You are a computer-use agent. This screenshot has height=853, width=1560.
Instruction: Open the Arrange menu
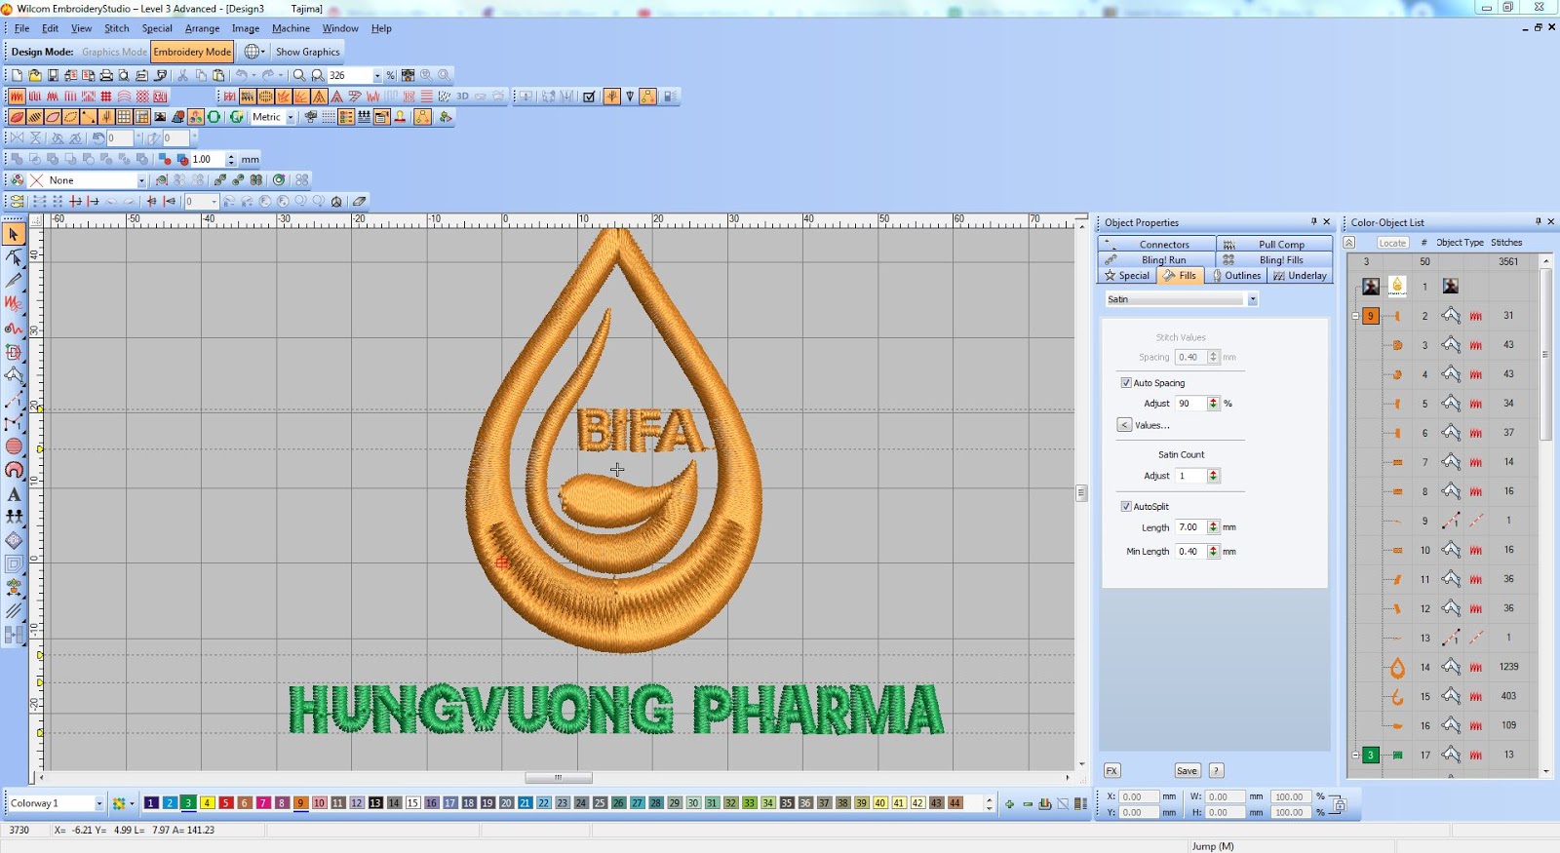click(203, 28)
